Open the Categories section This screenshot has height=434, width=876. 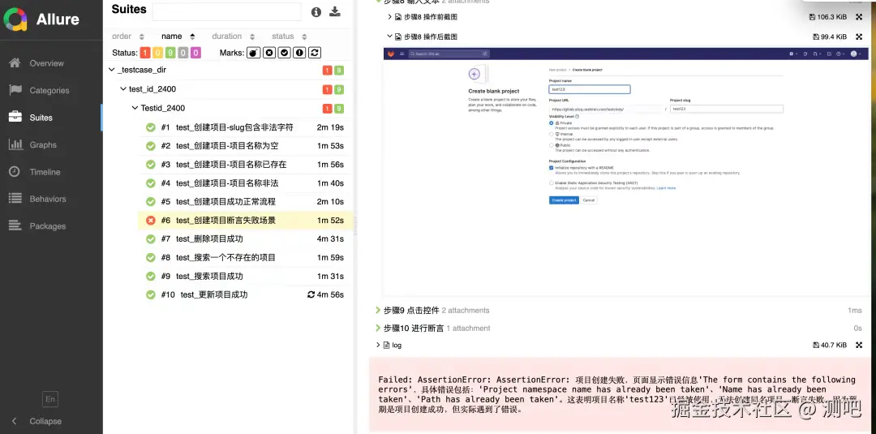pos(51,91)
